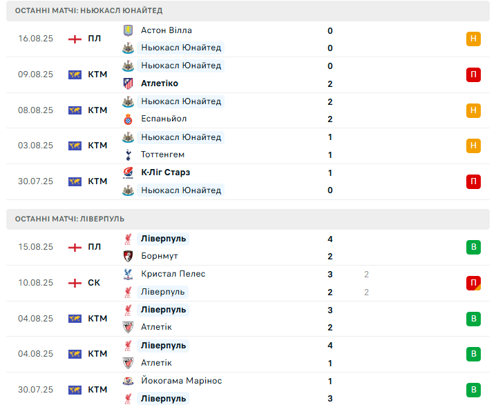The height and width of the screenshot is (407, 496).
Task: Click the Yokohama Marinos club crest
Action: [127, 381]
